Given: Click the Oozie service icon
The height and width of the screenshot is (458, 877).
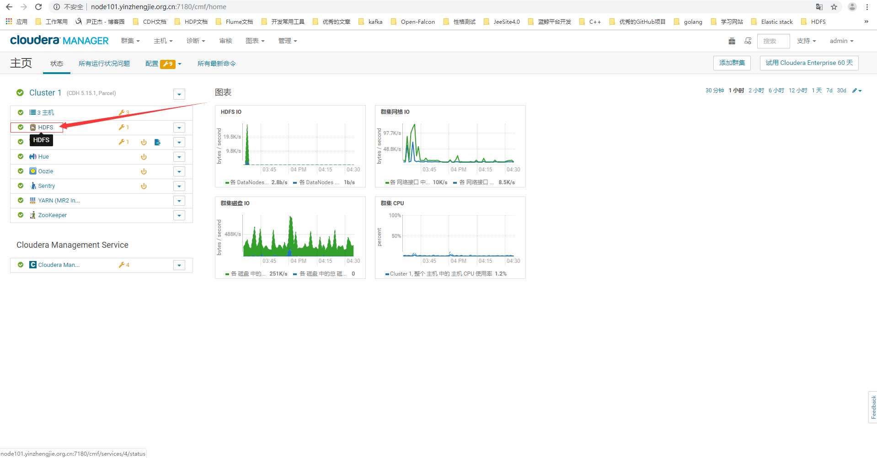Looking at the screenshot, I should (x=33, y=171).
